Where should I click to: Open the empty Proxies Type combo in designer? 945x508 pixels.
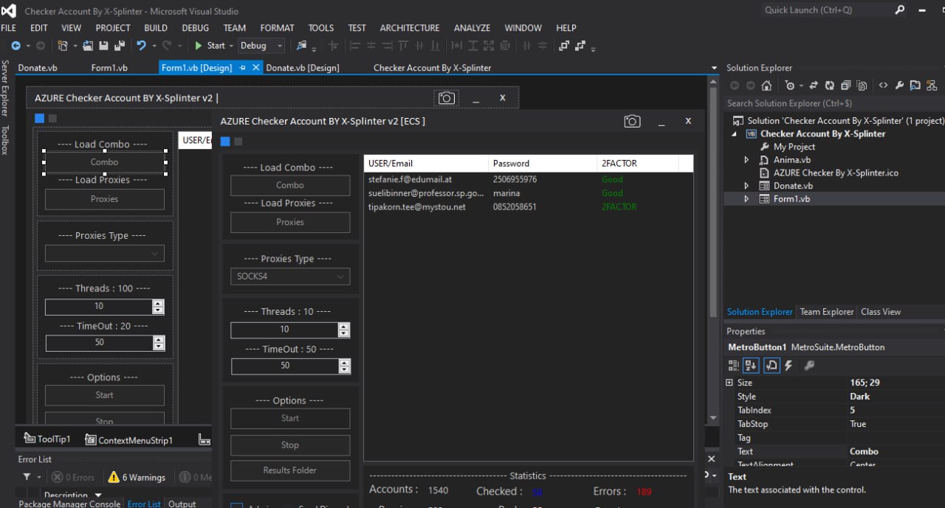pos(105,253)
